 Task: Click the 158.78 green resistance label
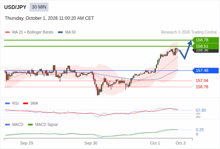tap(205, 40)
